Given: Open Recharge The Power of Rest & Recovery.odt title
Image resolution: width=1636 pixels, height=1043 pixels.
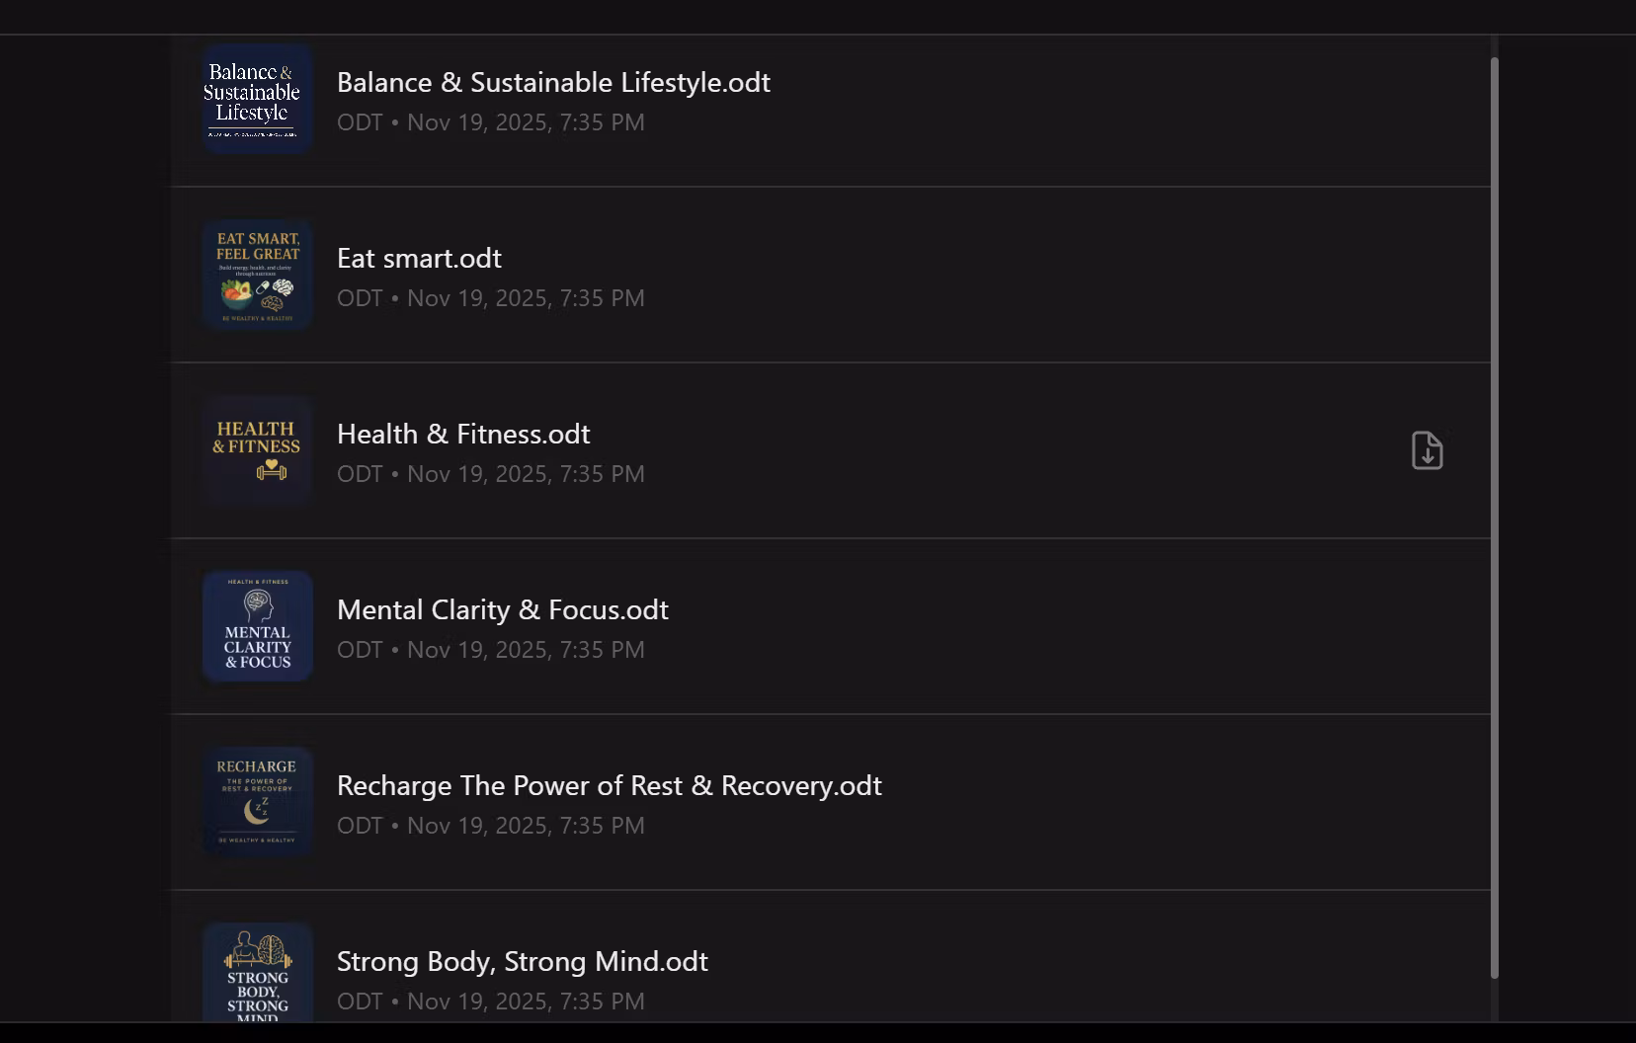Looking at the screenshot, I should tap(609, 785).
